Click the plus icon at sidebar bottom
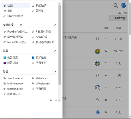Screen dimensions: 131x119 (x=51, y=100)
